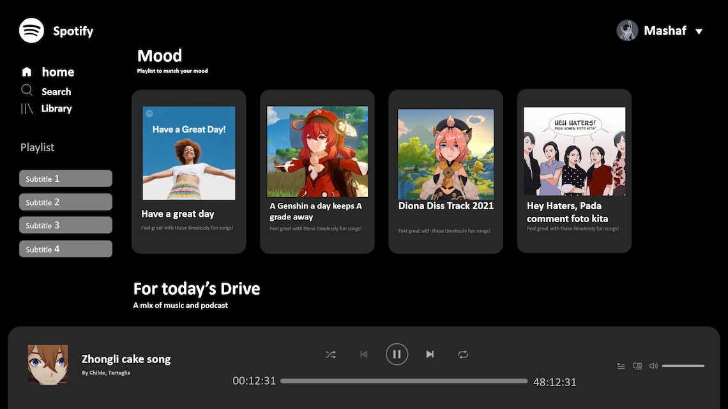Open the play queue icon
Screen dimensions: 728x409
pyautogui.click(x=621, y=366)
